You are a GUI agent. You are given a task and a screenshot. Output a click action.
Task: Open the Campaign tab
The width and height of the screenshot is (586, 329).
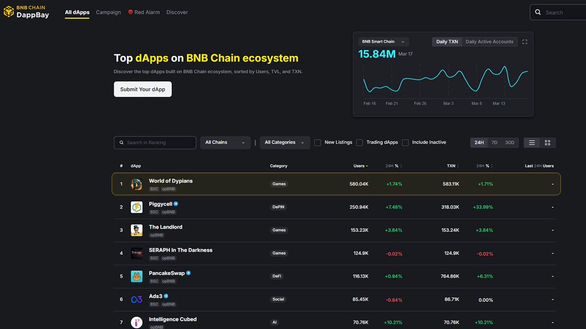[108, 12]
